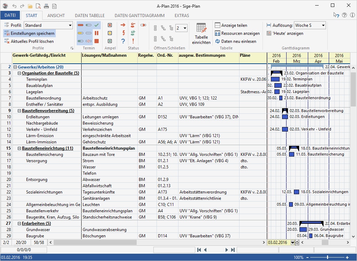
Task: Click the blue question mark status icon
Action: pos(123,41)
